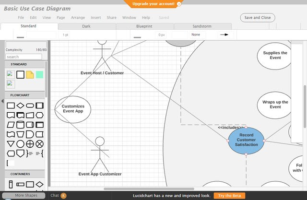
Task: Open the Edit menu
Action: [33, 18]
